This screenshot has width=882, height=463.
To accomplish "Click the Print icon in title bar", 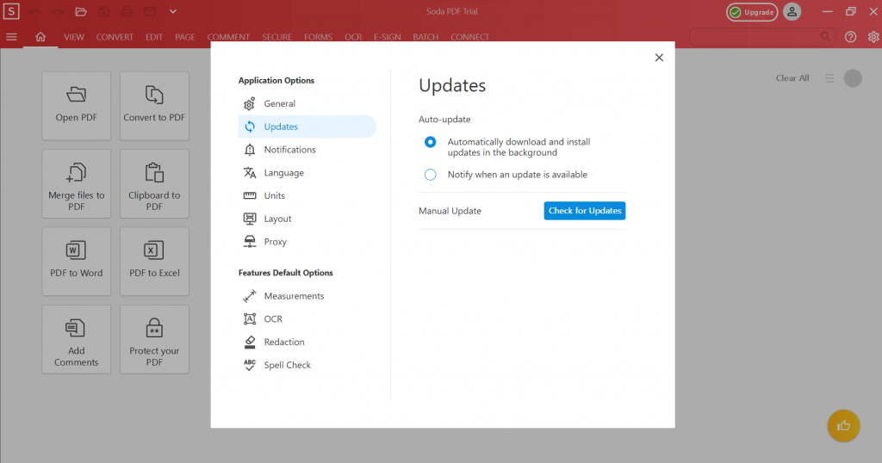I will [x=127, y=11].
